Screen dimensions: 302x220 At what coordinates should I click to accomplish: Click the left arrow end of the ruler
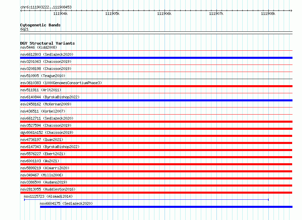21,10
